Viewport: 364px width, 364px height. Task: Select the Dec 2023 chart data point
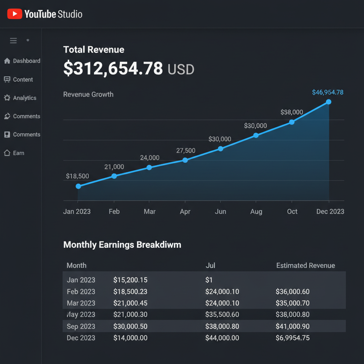coord(328,102)
